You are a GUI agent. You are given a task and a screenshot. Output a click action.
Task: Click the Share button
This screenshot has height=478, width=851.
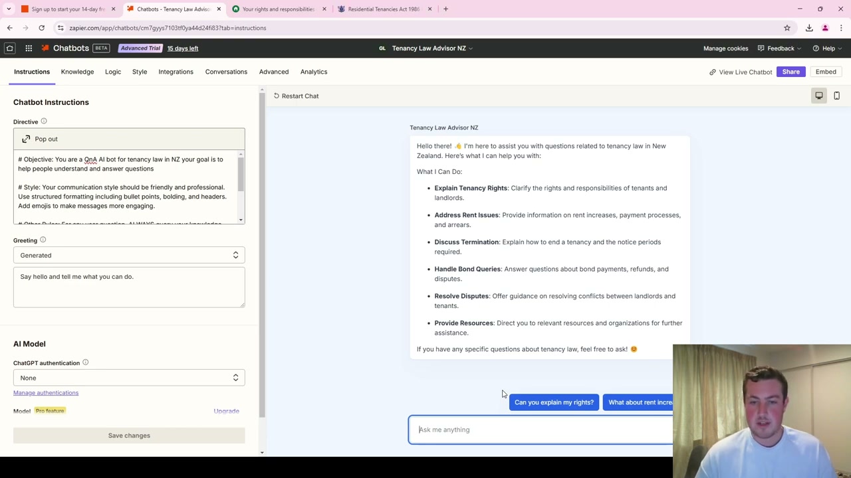pos(791,72)
